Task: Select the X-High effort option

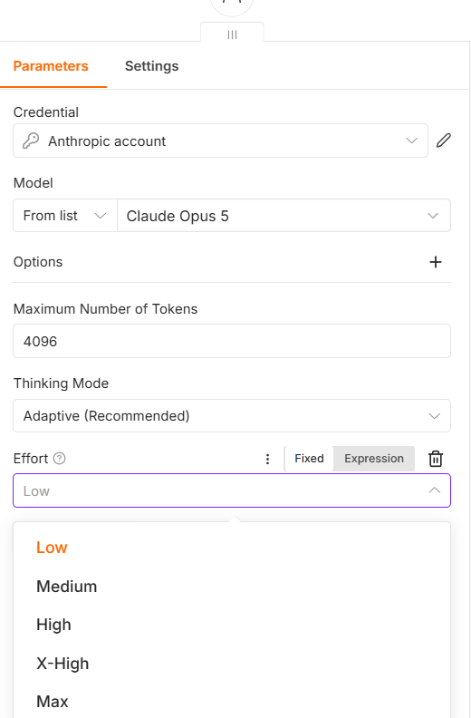Action: [x=232, y=663]
